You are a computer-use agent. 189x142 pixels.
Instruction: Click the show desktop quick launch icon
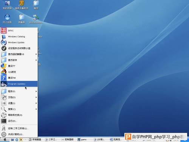[x=12, y=140]
